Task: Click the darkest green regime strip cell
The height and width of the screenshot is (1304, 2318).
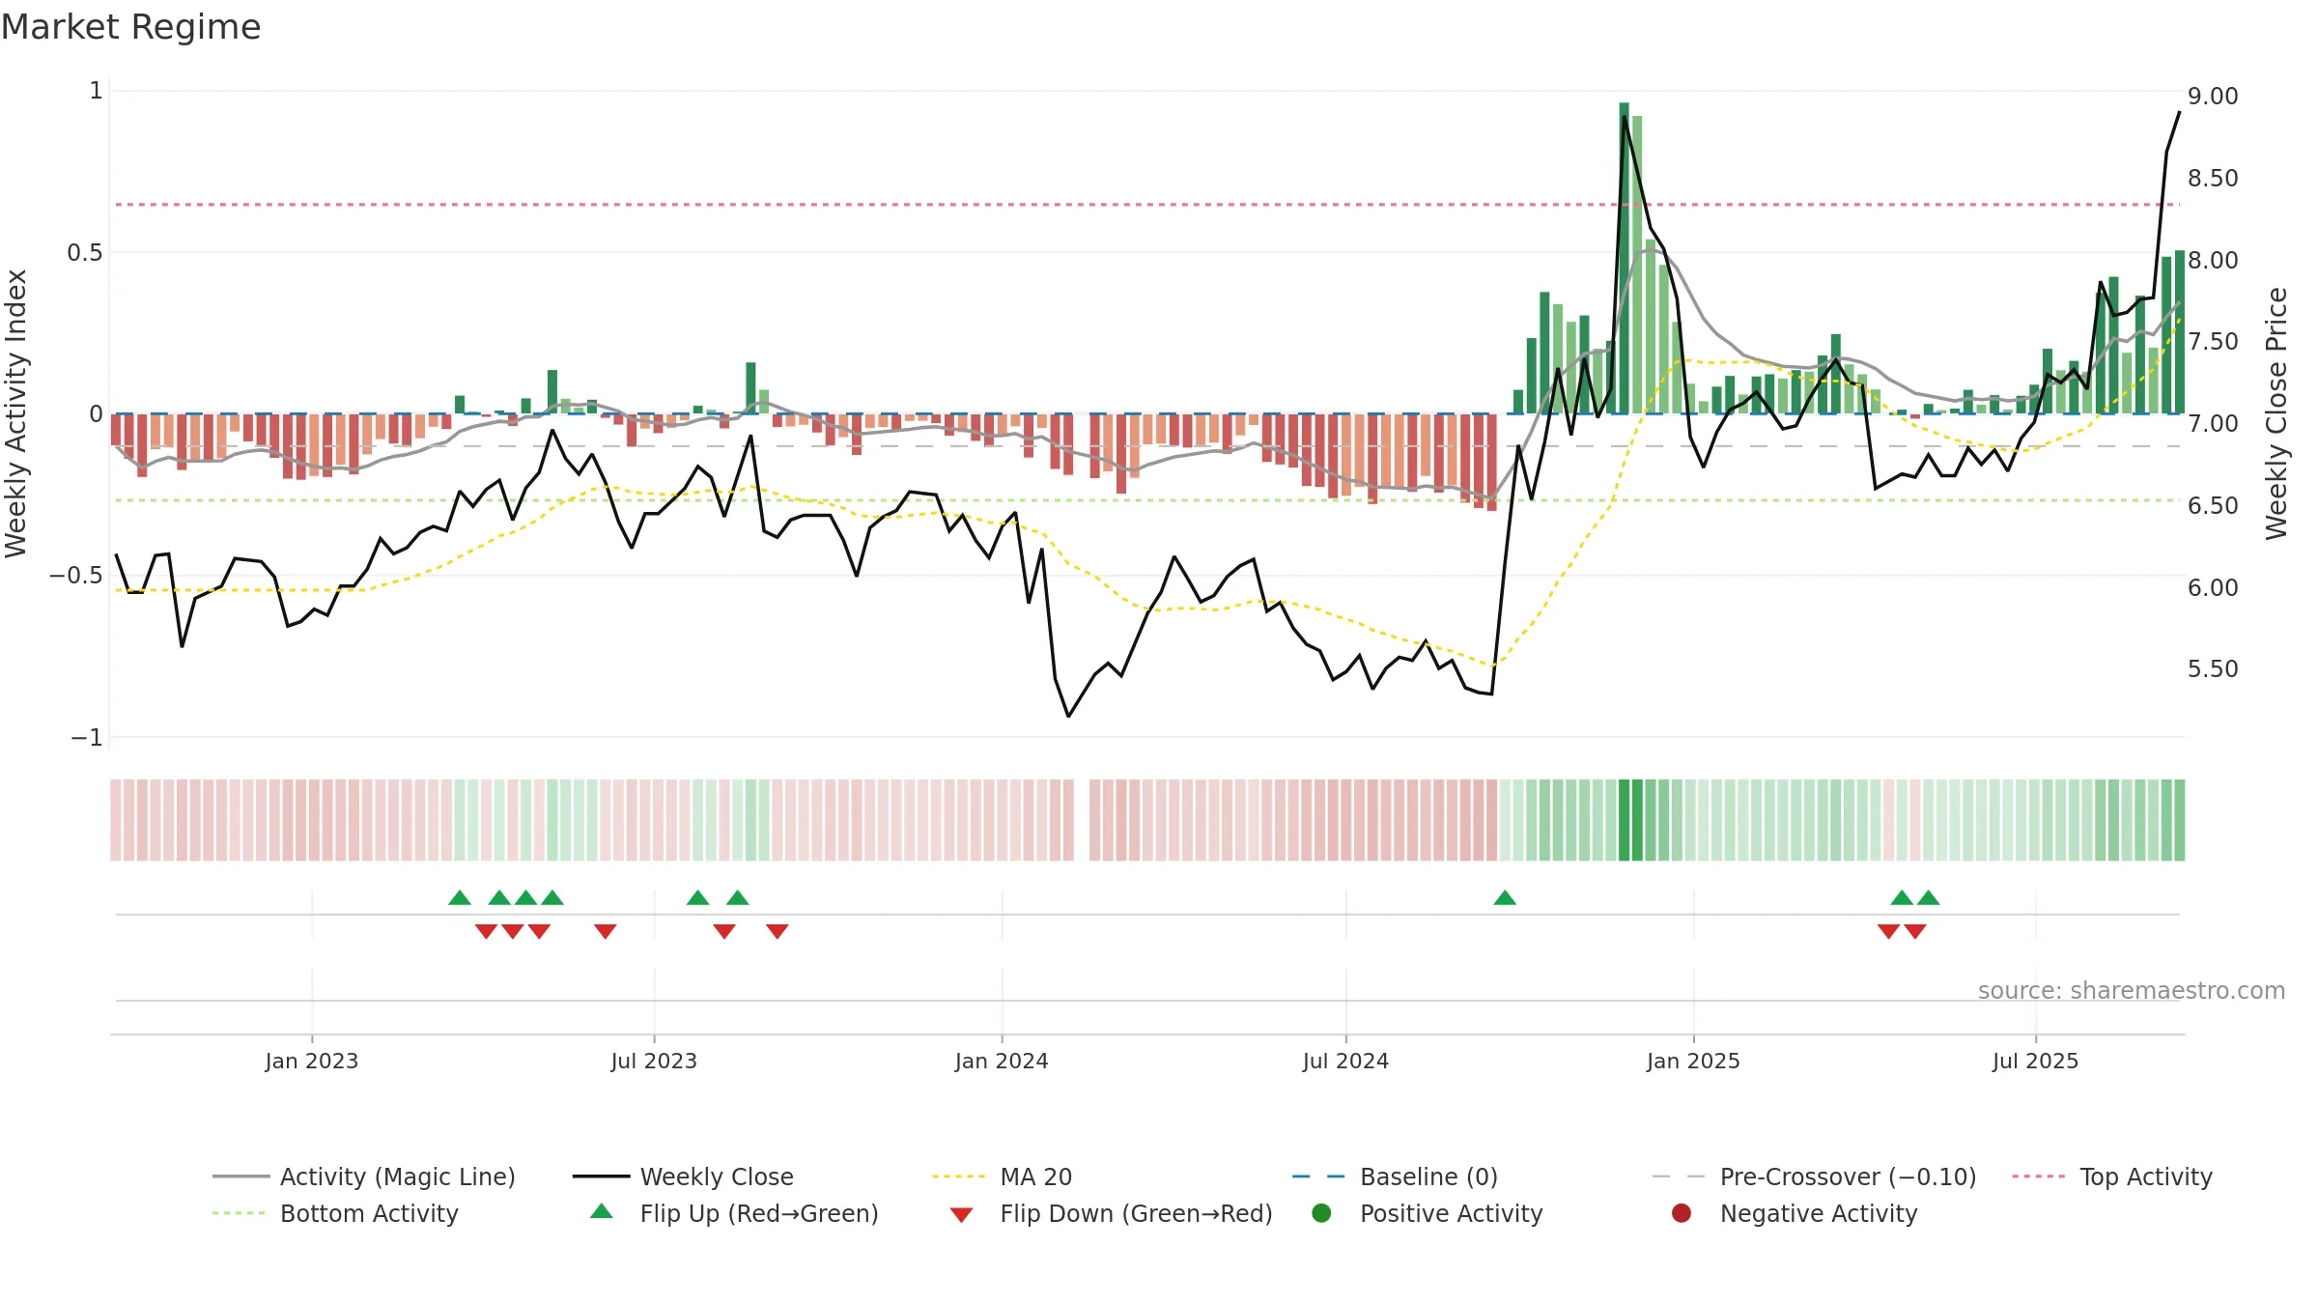Action: coord(1625,820)
